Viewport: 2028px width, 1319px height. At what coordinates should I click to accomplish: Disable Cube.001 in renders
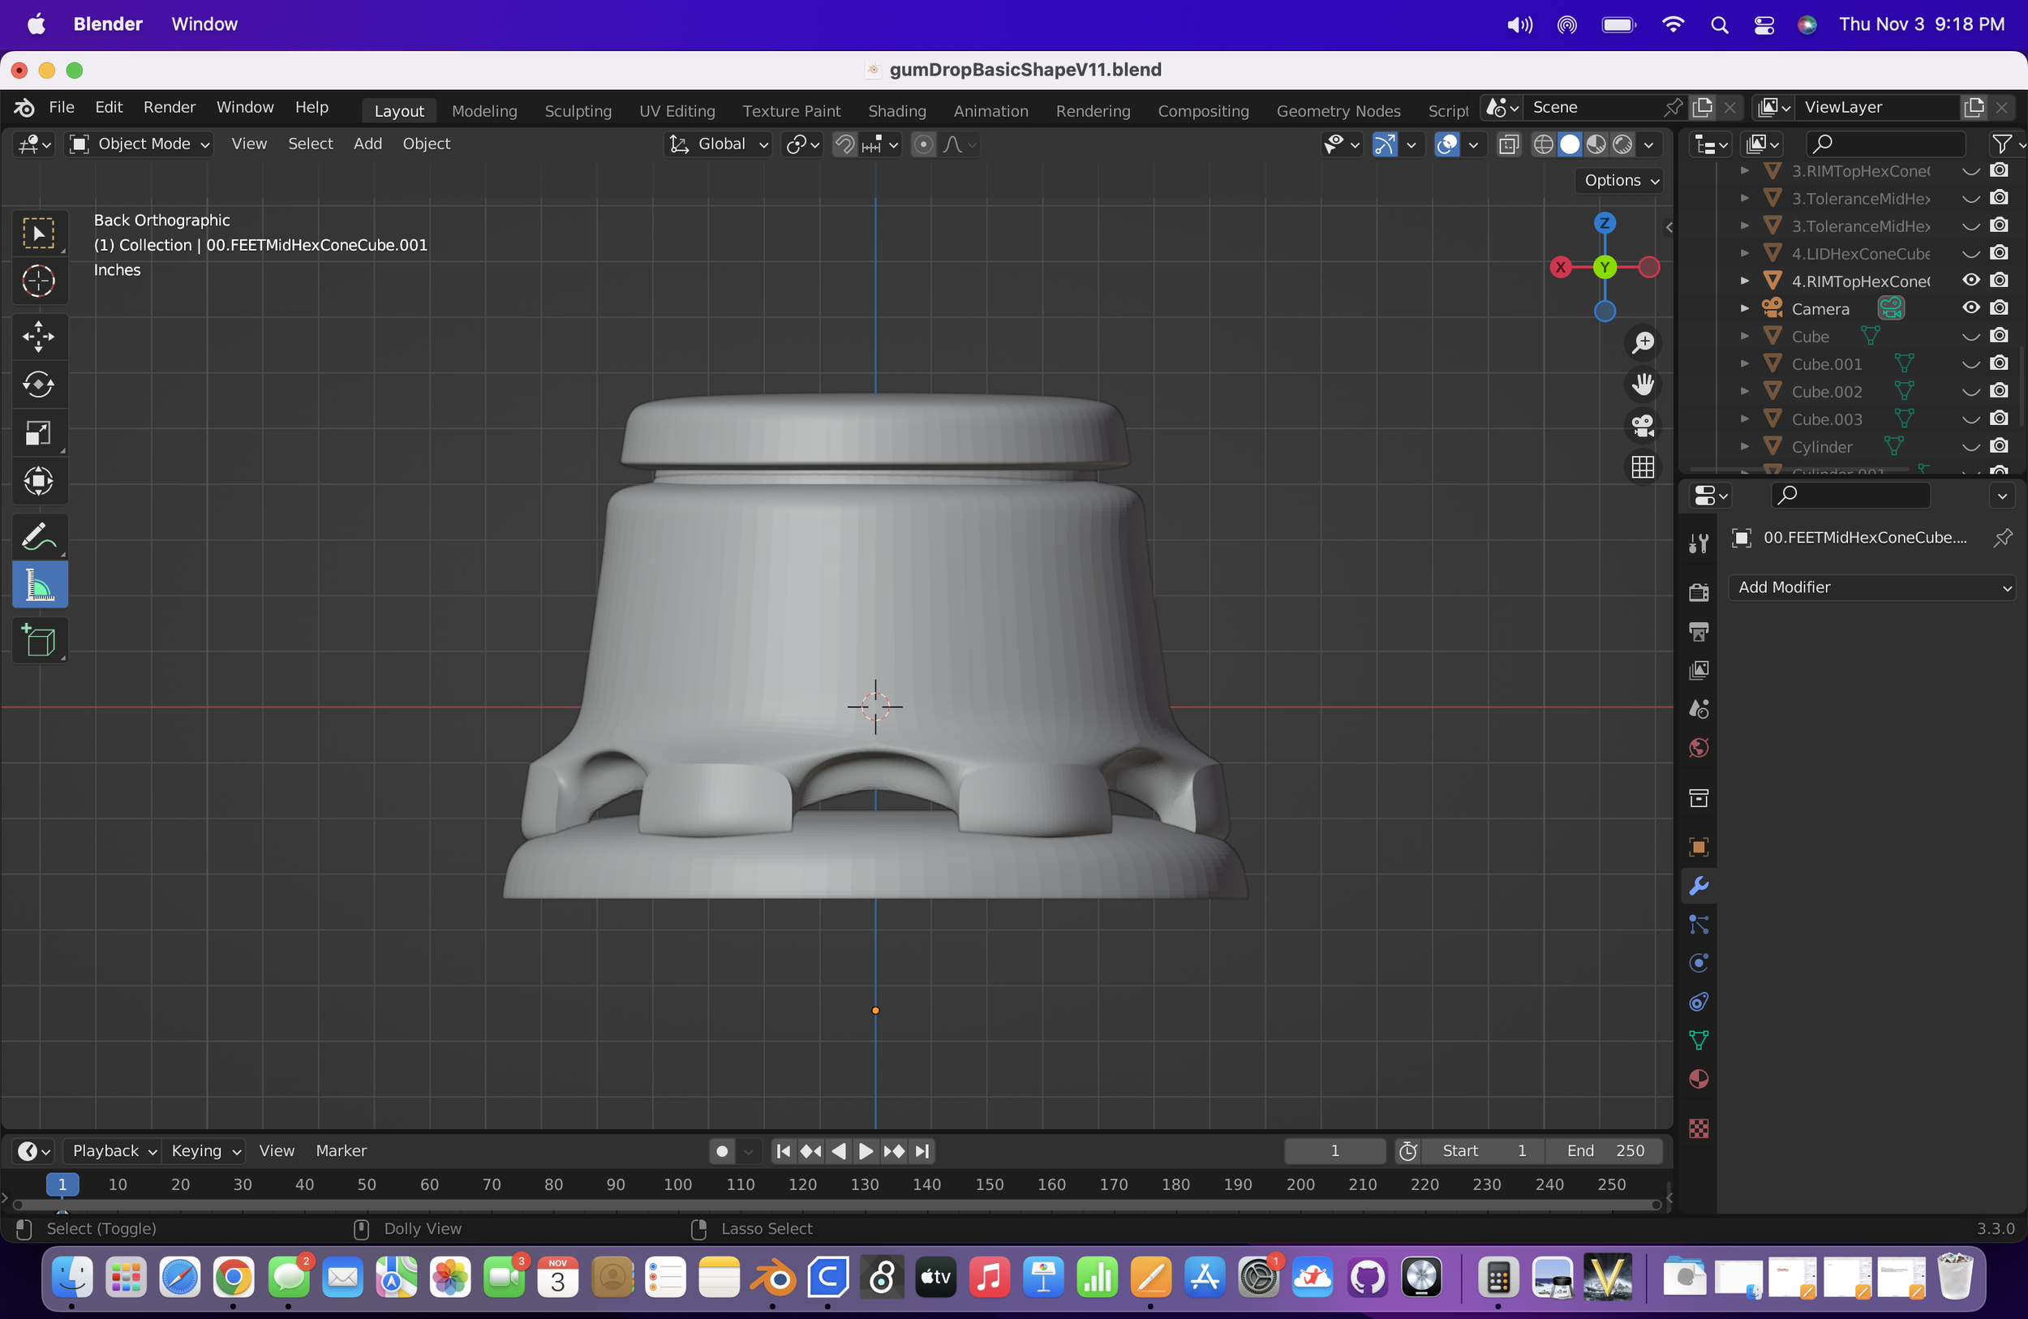click(x=1998, y=363)
